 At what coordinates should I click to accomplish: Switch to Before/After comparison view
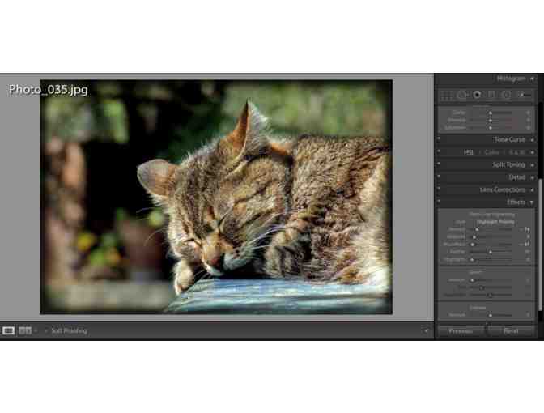25,330
